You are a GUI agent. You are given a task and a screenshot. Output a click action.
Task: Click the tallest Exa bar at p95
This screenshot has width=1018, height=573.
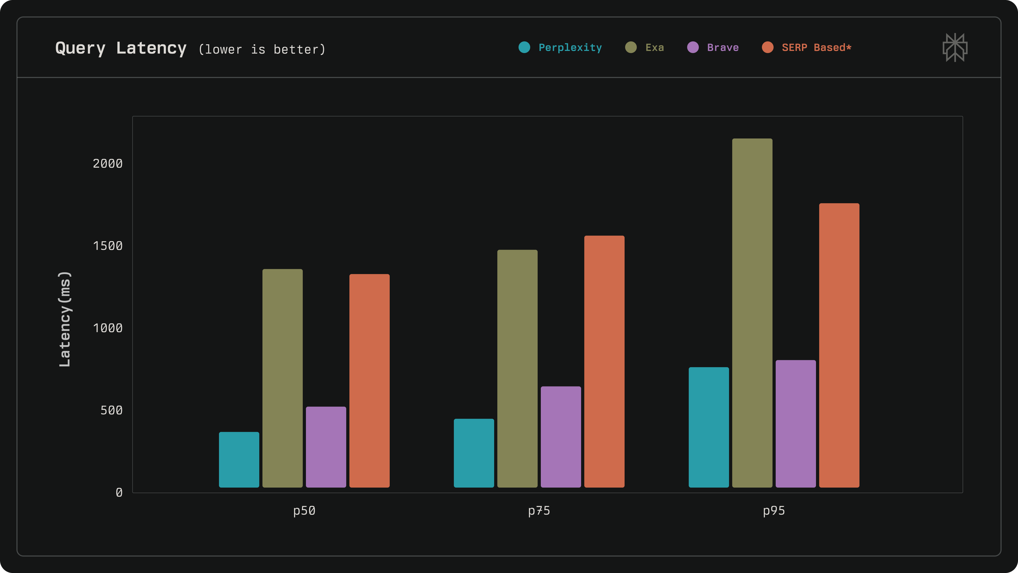[x=752, y=312]
